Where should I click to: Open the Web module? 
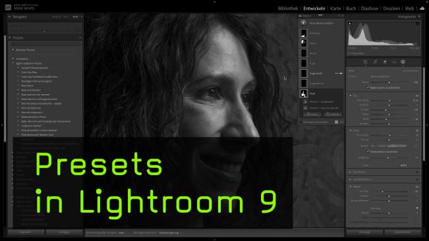pyautogui.click(x=409, y=9)
